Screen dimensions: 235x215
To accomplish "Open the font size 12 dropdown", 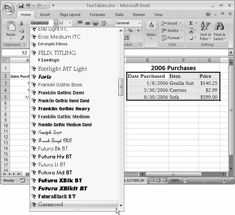I will 70,23.
